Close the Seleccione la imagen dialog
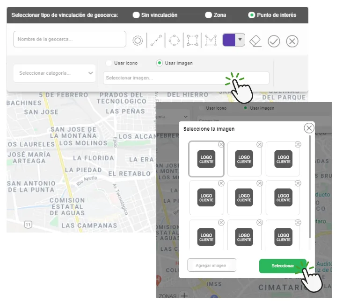 pyautogui.click(x=309, y=128)
